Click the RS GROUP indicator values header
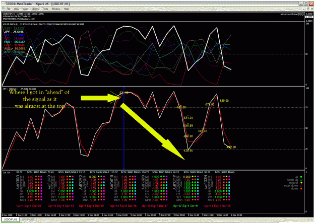 tap(43, 24)
